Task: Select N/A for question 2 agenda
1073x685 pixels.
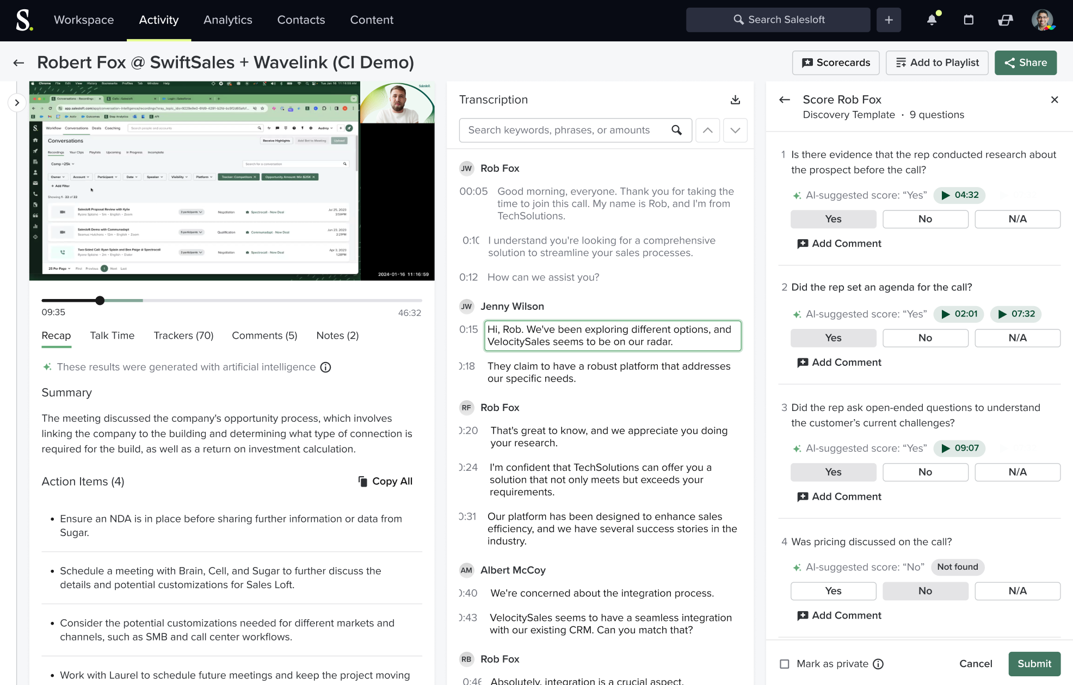Action: click(x=1017, y=338)
